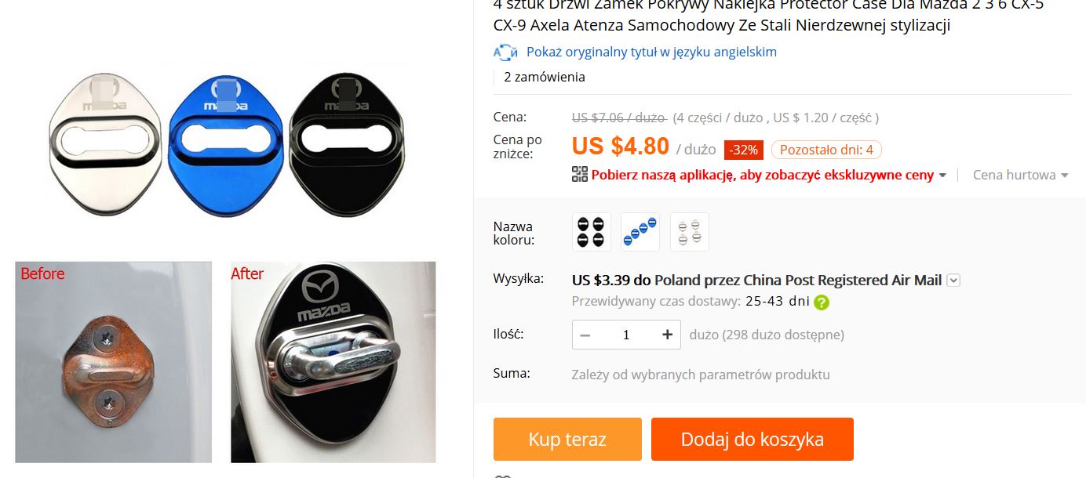Expand the China Post shipping method dropdown
Screen dimensions: 1086x478
953,280
